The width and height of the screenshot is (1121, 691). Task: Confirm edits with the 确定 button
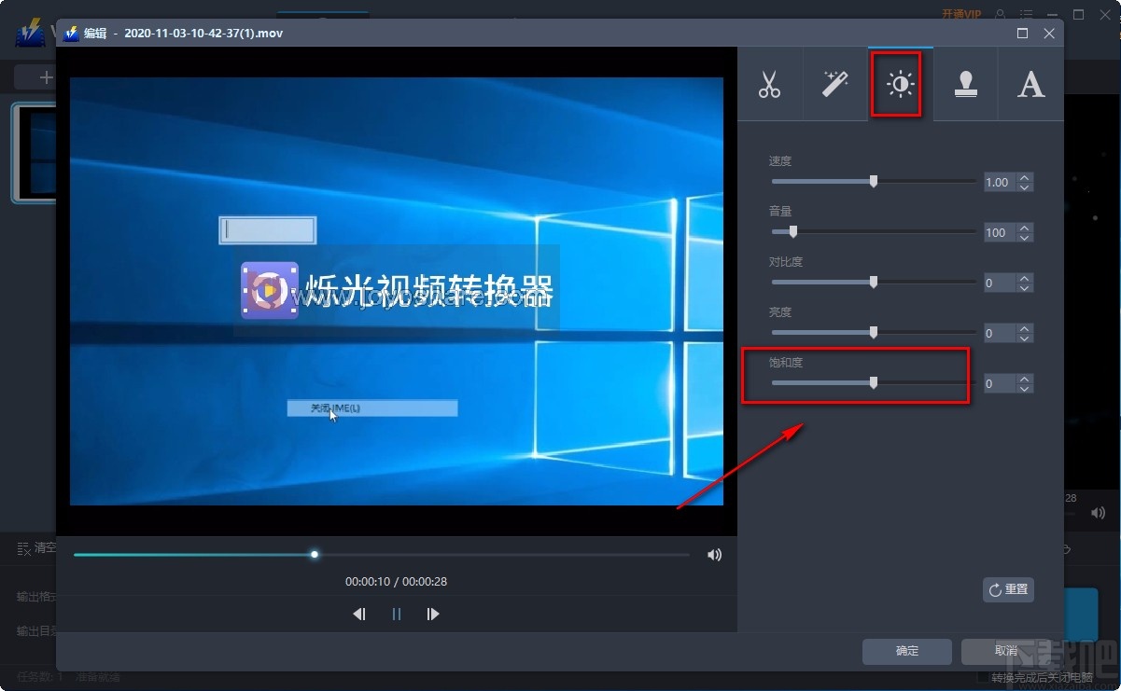pyautogui.click(x=905, y=652)
